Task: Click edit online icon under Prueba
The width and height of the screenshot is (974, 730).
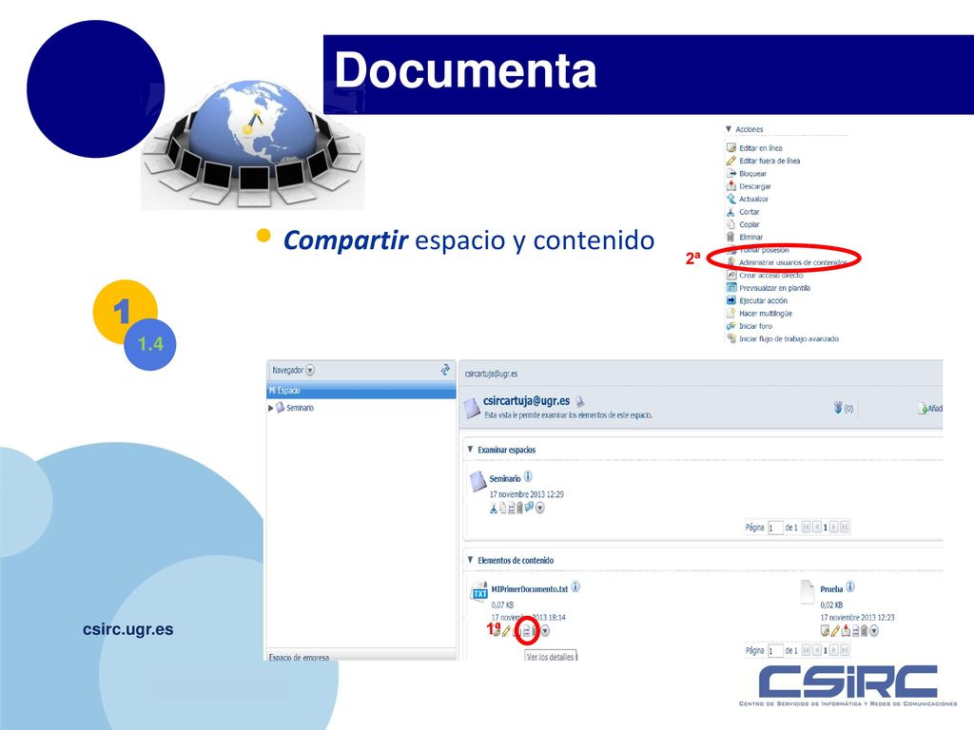Action: pos(826,631)
